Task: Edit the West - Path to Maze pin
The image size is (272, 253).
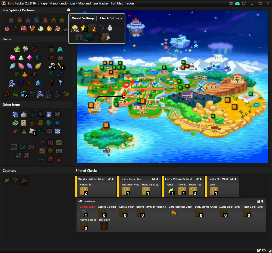Action: point(109,179)
